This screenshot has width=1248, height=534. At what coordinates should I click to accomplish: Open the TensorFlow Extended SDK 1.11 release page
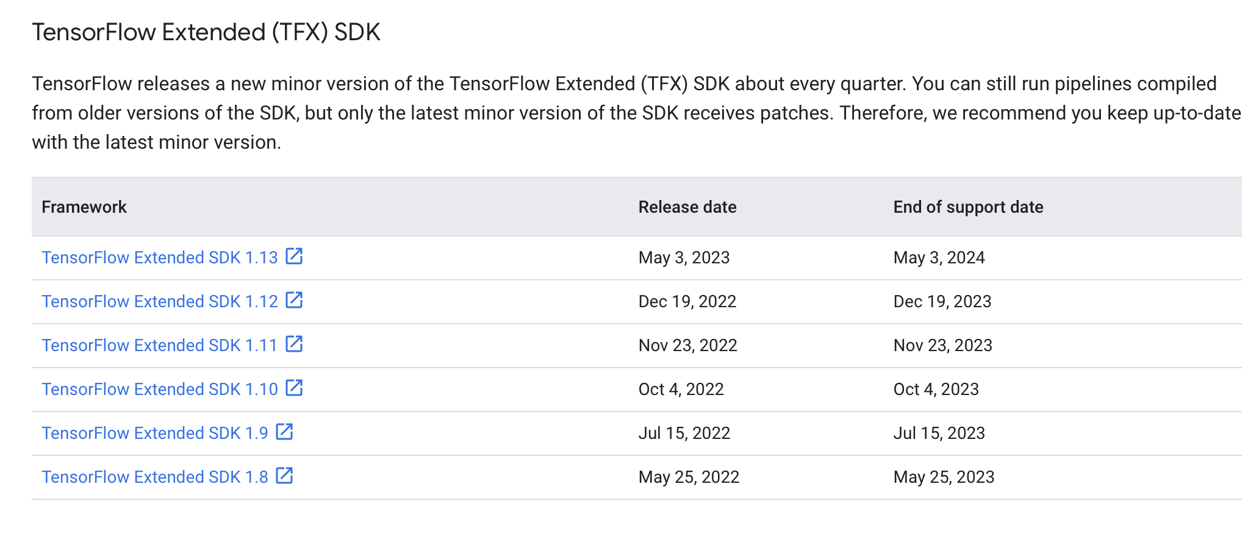pos(160,345)
